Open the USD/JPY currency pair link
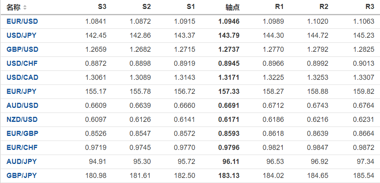380x183 pixels. [x=21, y=35]
